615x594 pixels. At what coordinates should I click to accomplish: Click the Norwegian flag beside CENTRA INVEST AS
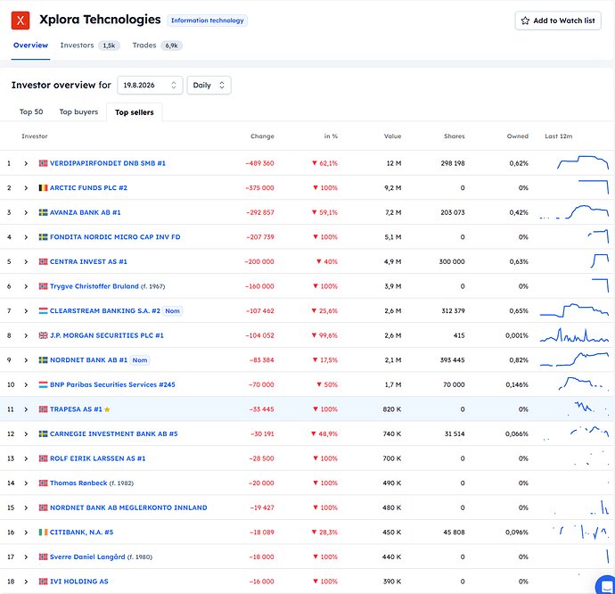43,262
